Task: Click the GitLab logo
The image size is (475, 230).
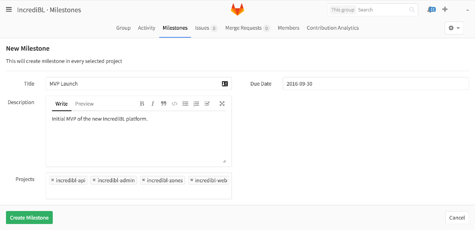Action: tap(237, 9)
